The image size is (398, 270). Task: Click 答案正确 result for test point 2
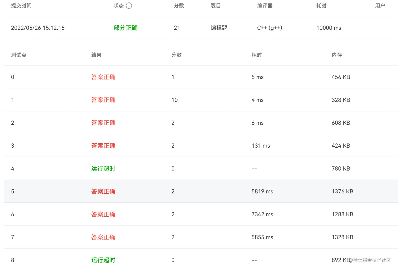103,123
